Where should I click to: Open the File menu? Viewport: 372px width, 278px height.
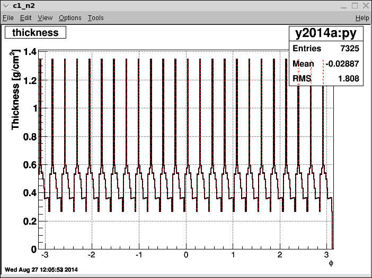(x=8, y=18)
